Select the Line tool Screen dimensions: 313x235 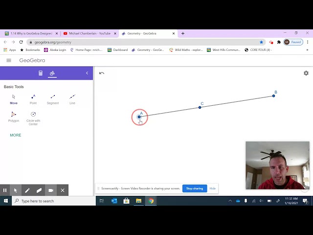(72, 99)
